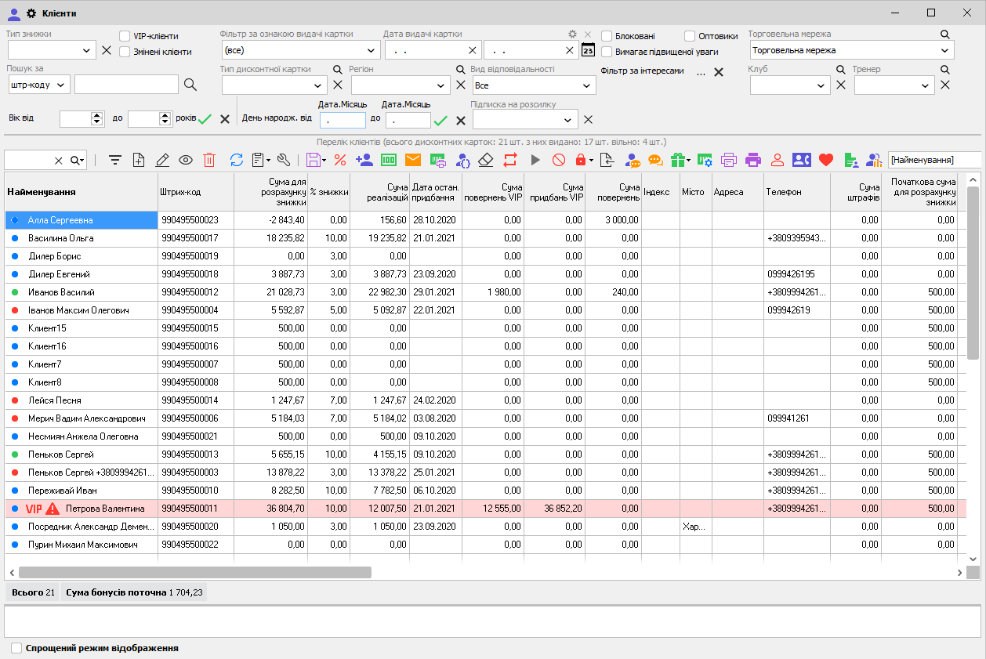
Task: Tick the Блоковані checkbox
Action: click(x=607, y=36)
